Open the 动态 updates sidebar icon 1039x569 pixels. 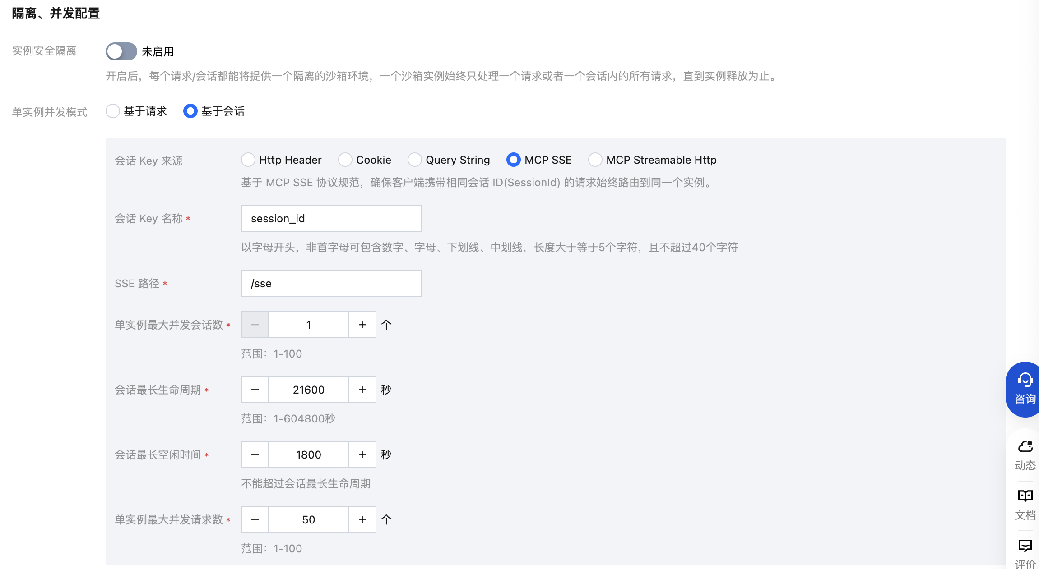(x=1025, y=455)
